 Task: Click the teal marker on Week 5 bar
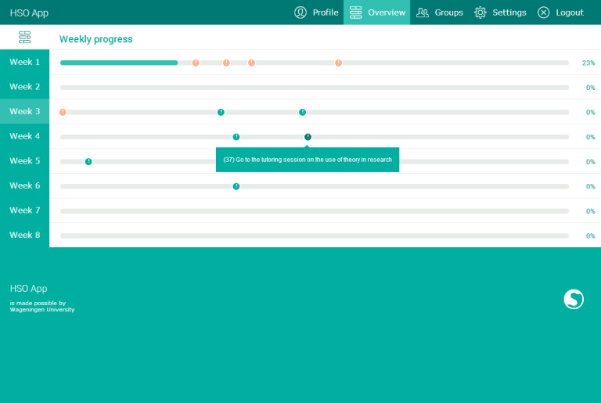click(88, 161)
